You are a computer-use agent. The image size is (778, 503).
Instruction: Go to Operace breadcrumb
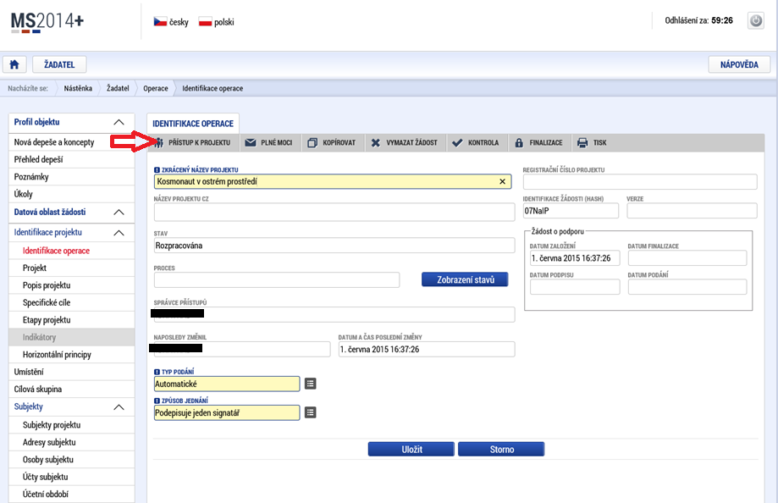pyautogui.click(x=155, y=88)
